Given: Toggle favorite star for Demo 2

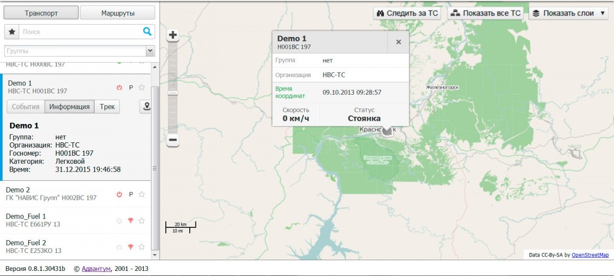Looking at the screenshot, I should click(142, 194).
